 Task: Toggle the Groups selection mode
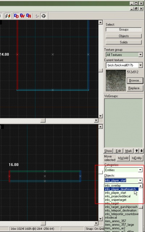124,29
